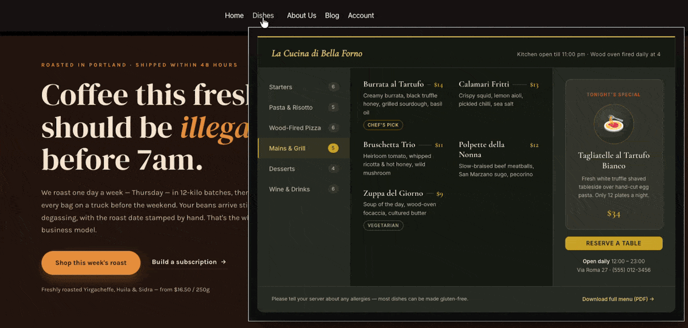Click the Chef's Pick tag

click(x=383, y=125)
